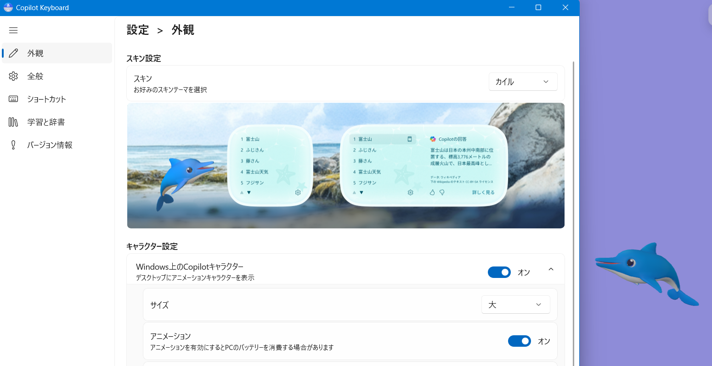Close the Copilot Keyboard window
712x366 pixels.
(565, 8)
